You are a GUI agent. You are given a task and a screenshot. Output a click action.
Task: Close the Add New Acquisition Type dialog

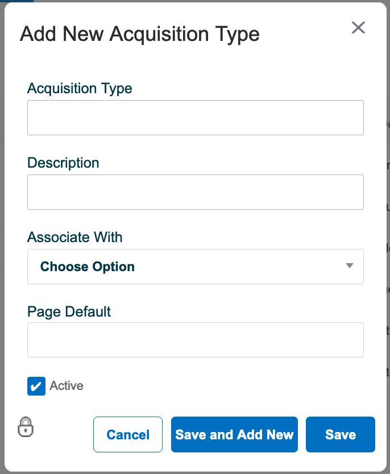coord(358,27)
